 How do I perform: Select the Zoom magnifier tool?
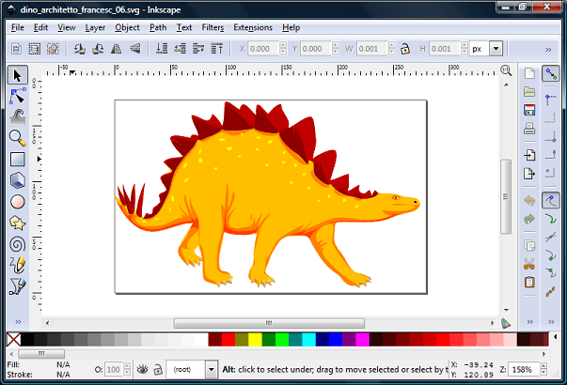(17, 138)
